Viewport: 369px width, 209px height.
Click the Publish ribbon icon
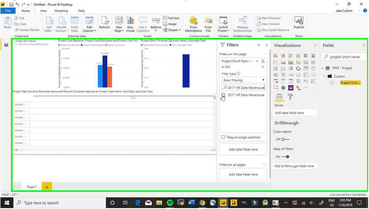[x=298, y=23]
